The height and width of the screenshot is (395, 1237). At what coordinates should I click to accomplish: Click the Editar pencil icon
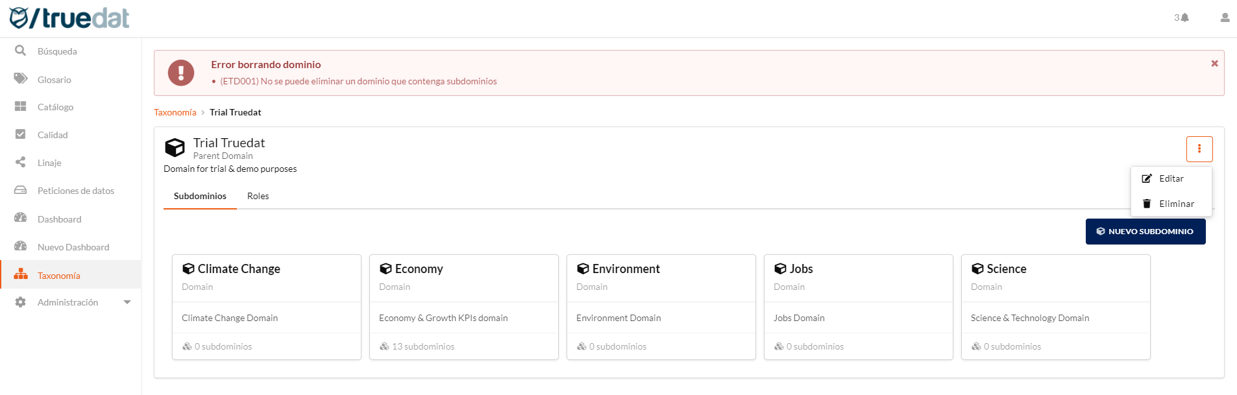pos(1147,178)
